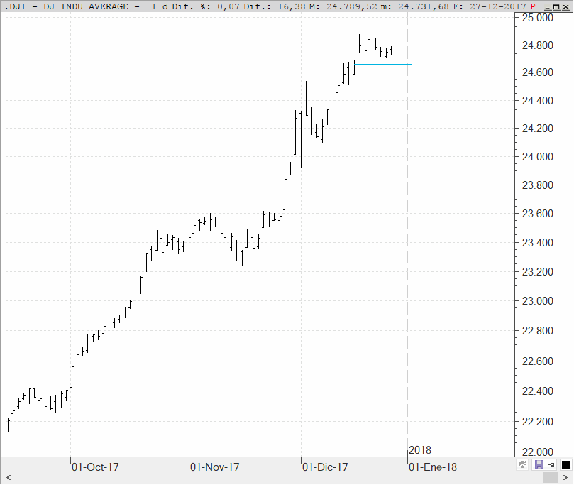Viewport: 574px width, 485px height.
Task: Click the 24.800 price axis label
Action: (537, 45)
